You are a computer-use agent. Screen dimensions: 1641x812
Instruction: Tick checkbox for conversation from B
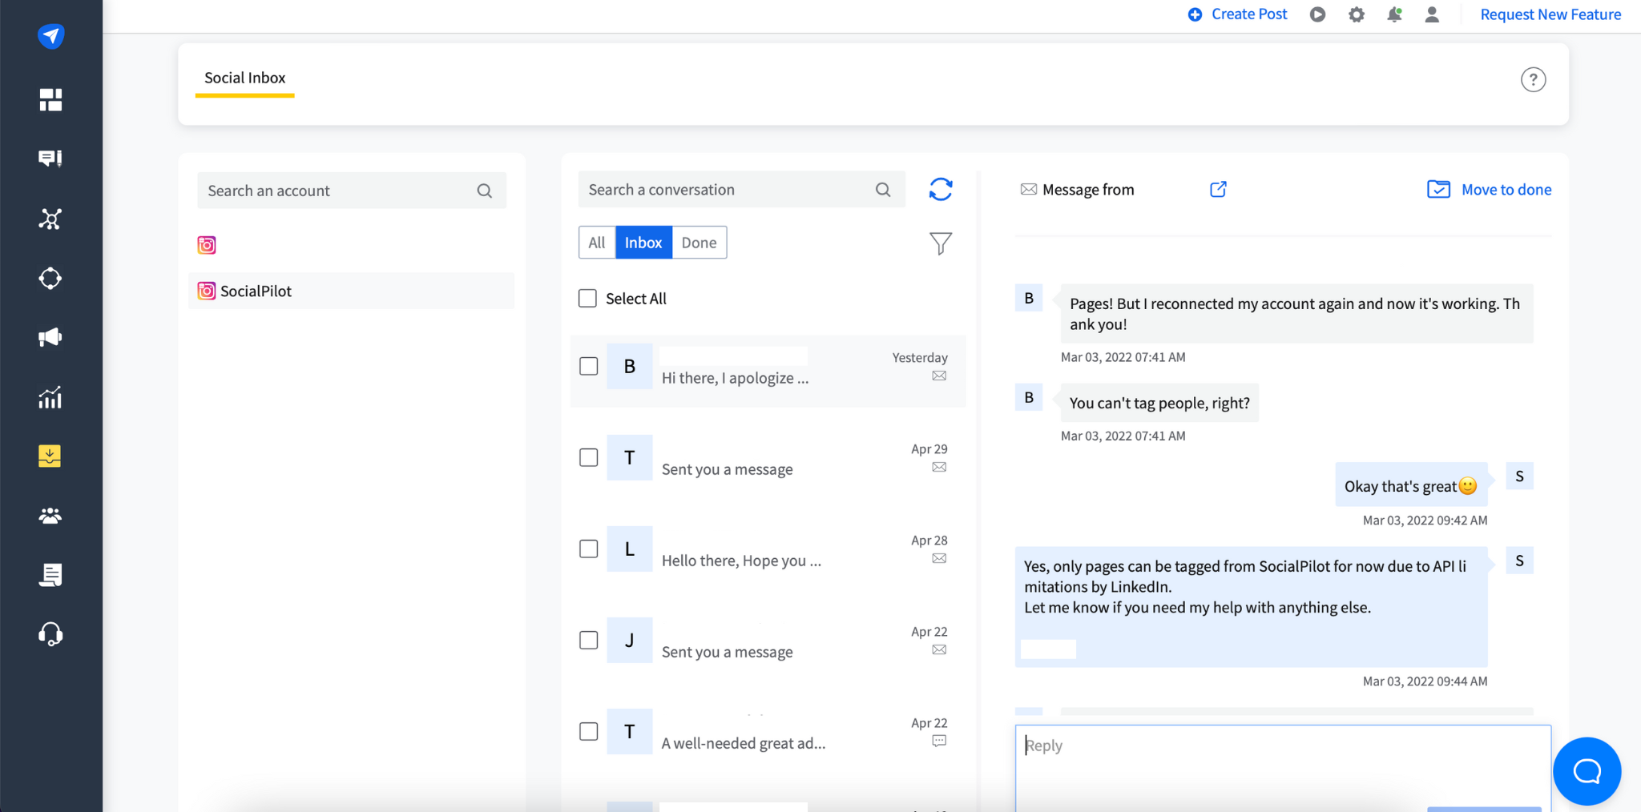pos(589,367)
